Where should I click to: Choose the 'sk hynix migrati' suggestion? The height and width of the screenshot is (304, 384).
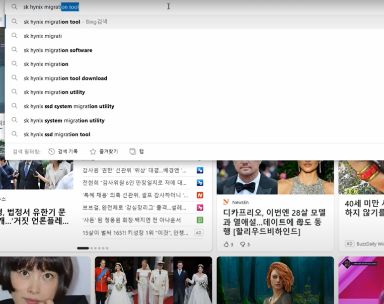coord(194,36)
